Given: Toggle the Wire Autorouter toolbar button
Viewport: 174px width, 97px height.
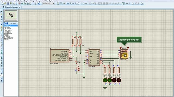Looking at the screenshot, I should (x=123, y=4).
